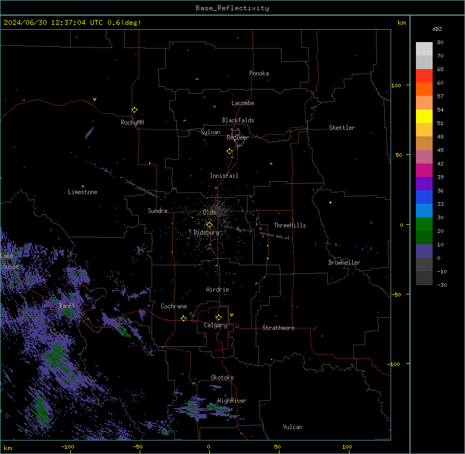Click the RedDeer map label
The image size is (465, 454).
coord(237,137)
